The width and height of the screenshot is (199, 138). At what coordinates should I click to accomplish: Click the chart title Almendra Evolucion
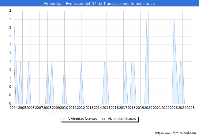tap(99, 3)
